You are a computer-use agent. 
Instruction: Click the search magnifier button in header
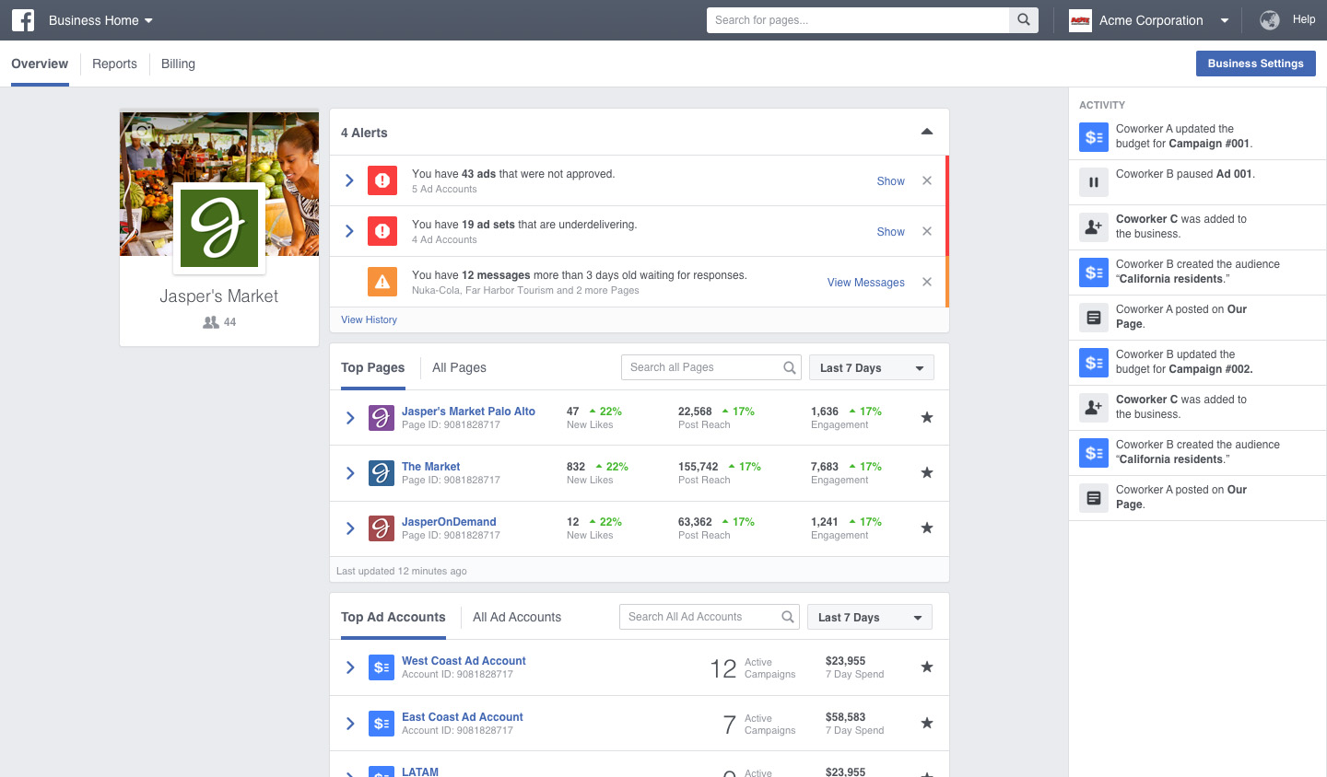click(x=1024, y=20)
